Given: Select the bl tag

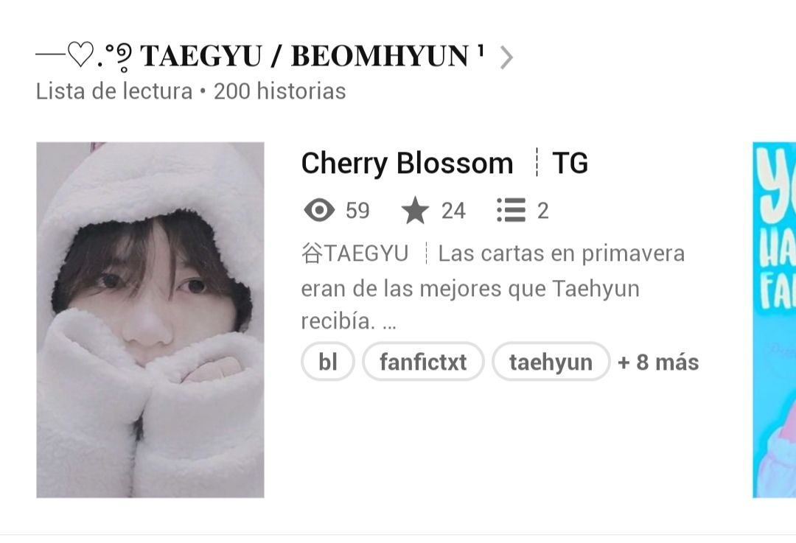Looking at the screenshot, I should tap(327, 362).
